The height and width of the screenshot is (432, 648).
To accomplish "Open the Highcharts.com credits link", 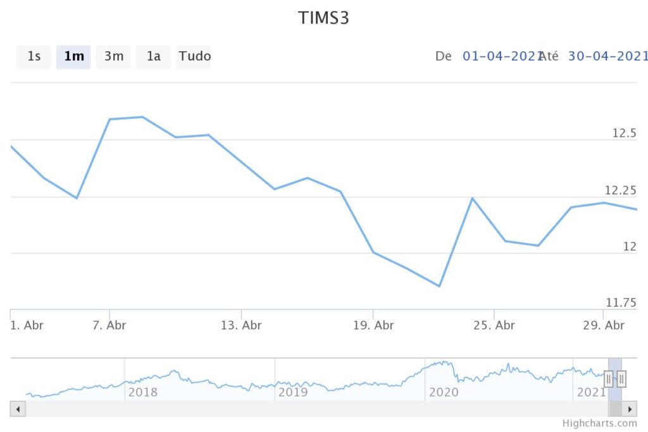I will pos(599,424).
